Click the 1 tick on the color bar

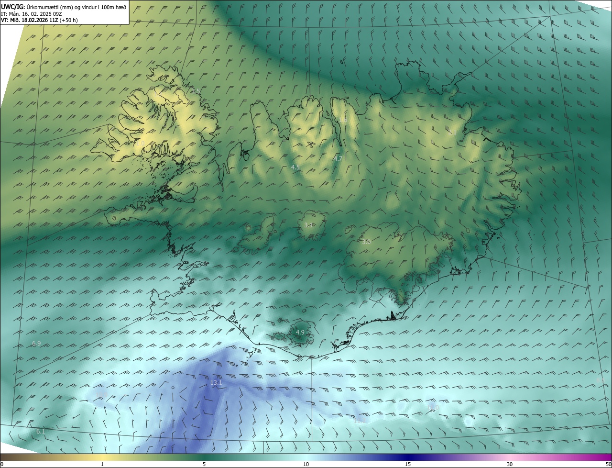(x=102, y=464)
